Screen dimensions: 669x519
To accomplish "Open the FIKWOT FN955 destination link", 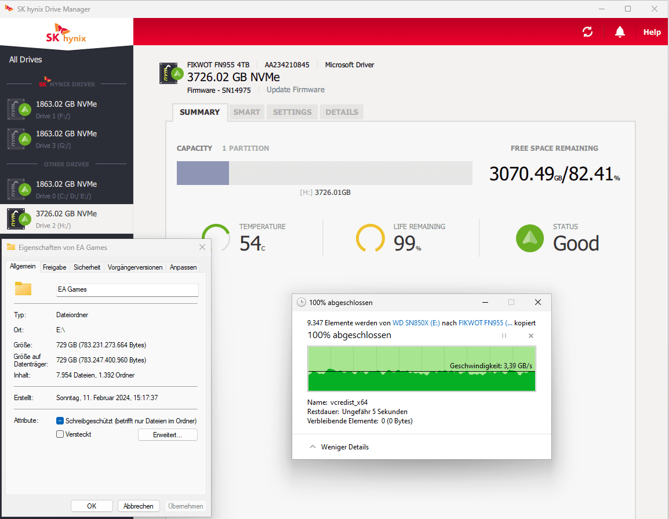I will coord(486,323).
